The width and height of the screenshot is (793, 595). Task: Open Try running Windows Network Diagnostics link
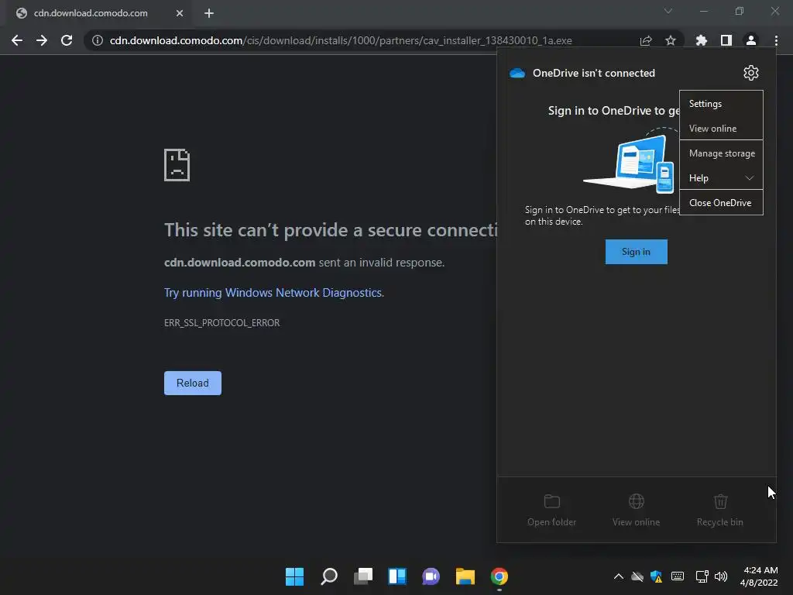273,293
